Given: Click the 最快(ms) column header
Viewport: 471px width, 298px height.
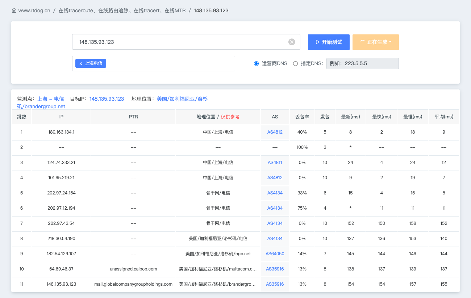Looking at the screenshot, I should point(382,117).
